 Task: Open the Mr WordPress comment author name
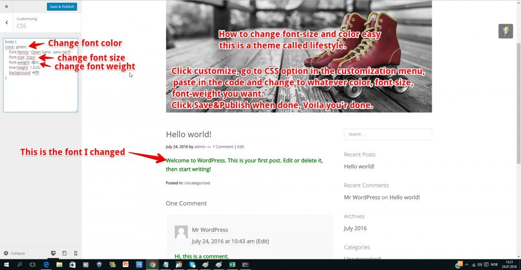210,230
